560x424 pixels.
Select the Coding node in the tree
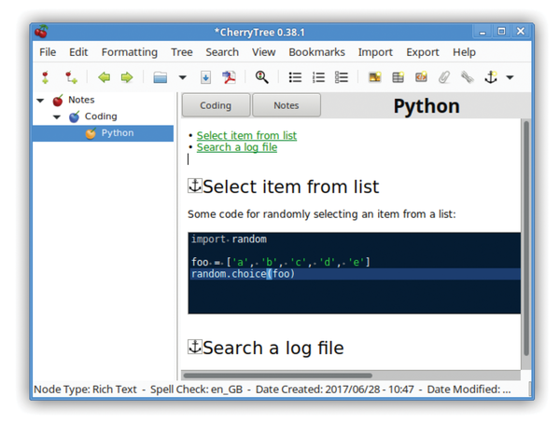point(101,116)
